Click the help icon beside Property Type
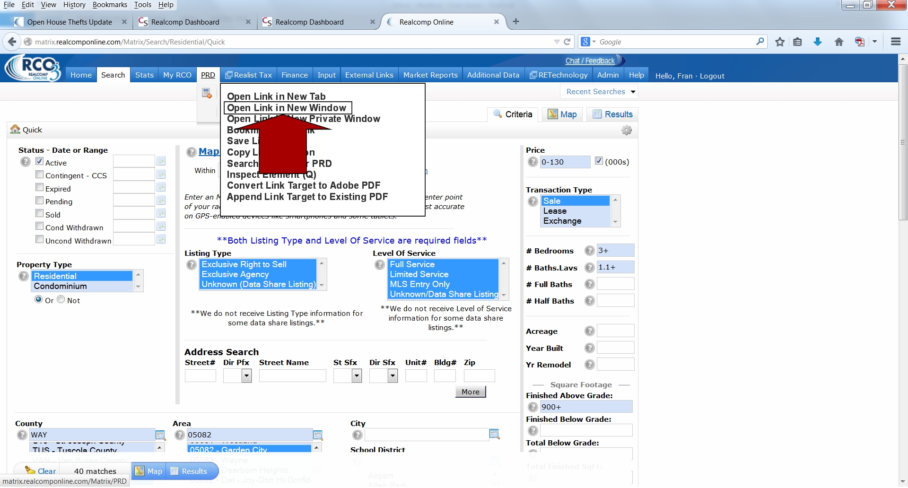908x488 pixels. point(23,276)
